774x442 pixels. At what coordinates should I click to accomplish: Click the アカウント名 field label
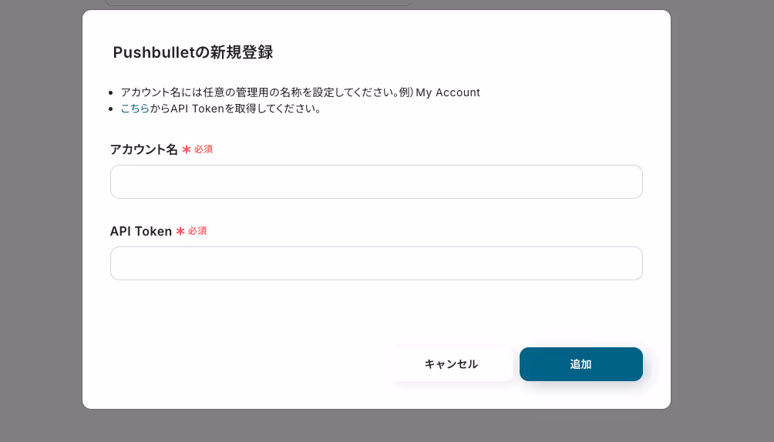[143, 149]
